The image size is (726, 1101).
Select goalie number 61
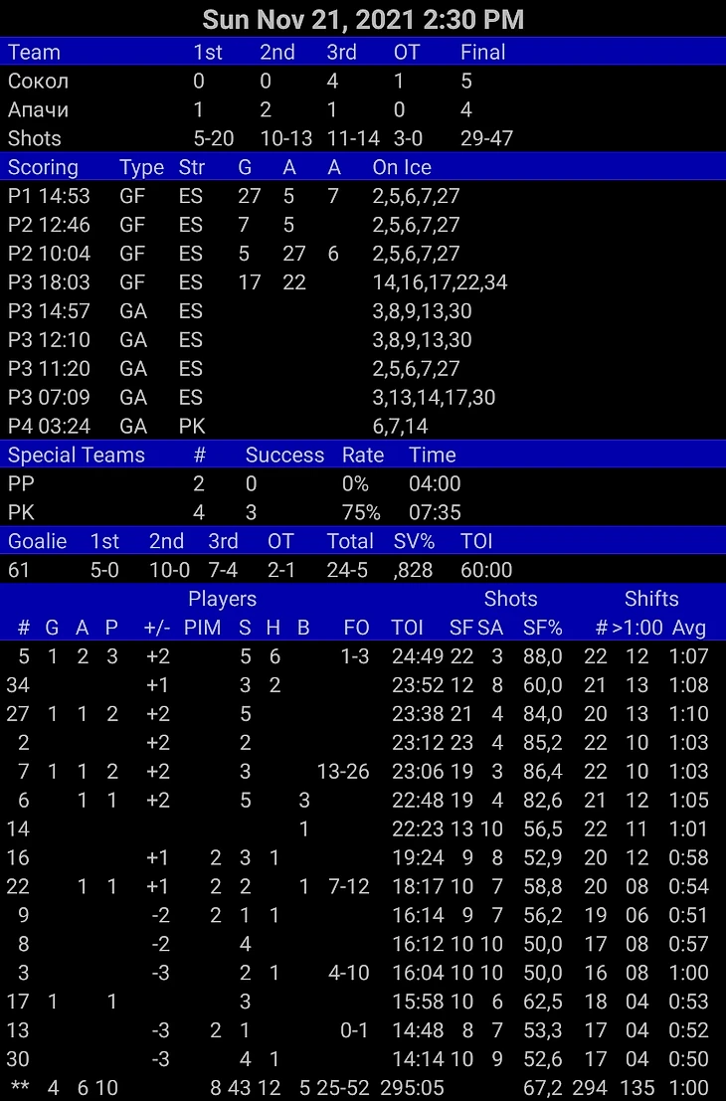[19, 570]
